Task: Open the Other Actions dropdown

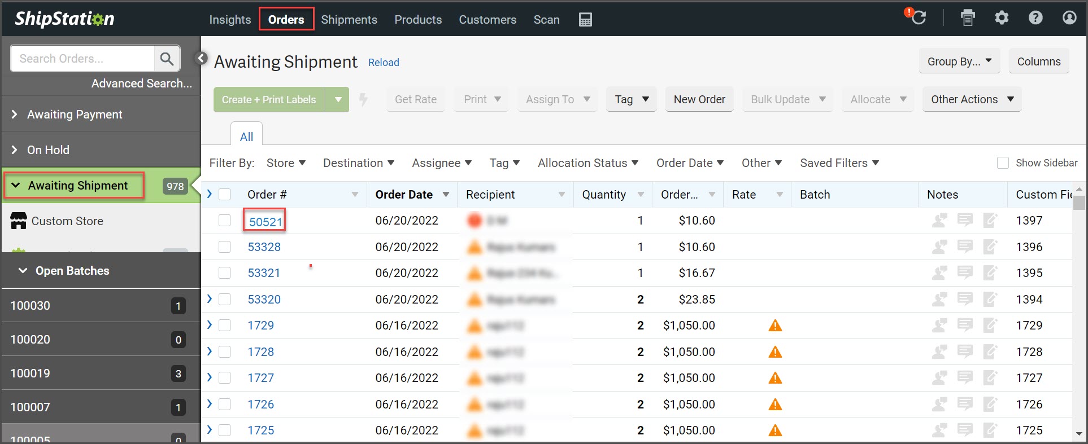Action: coord(972,99)
